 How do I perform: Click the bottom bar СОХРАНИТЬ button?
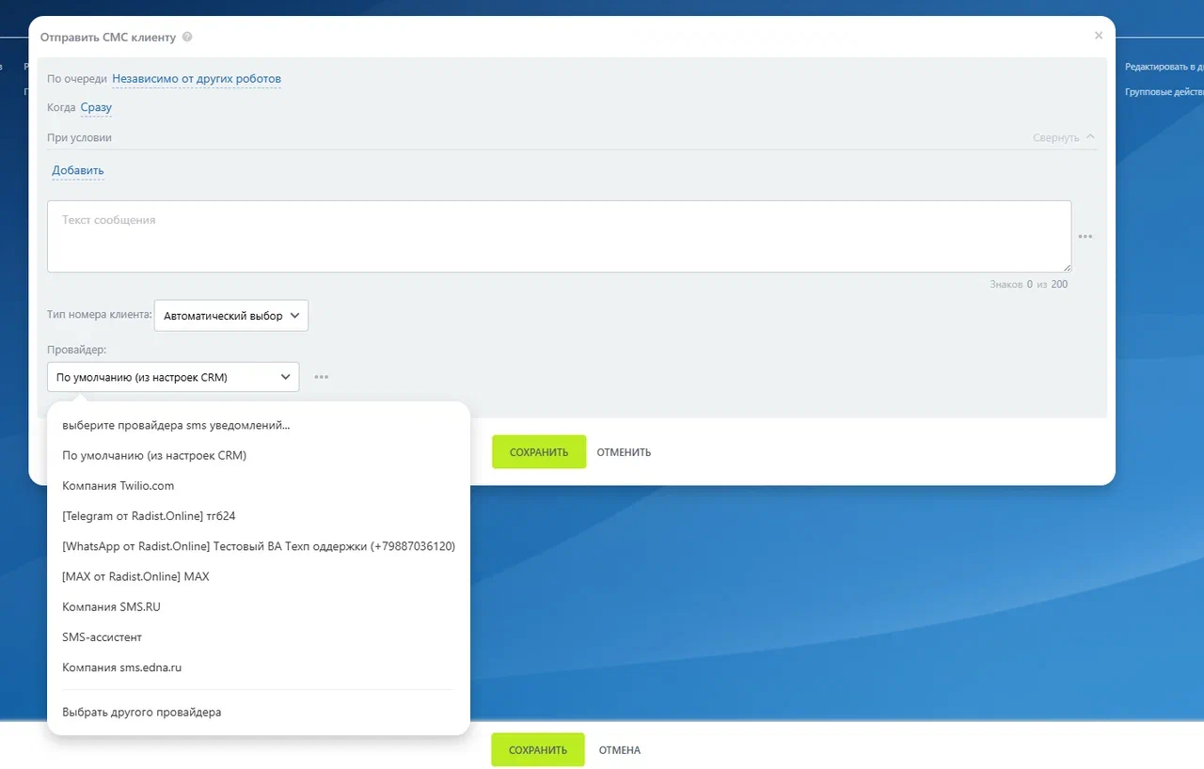(x=538, y=750)
